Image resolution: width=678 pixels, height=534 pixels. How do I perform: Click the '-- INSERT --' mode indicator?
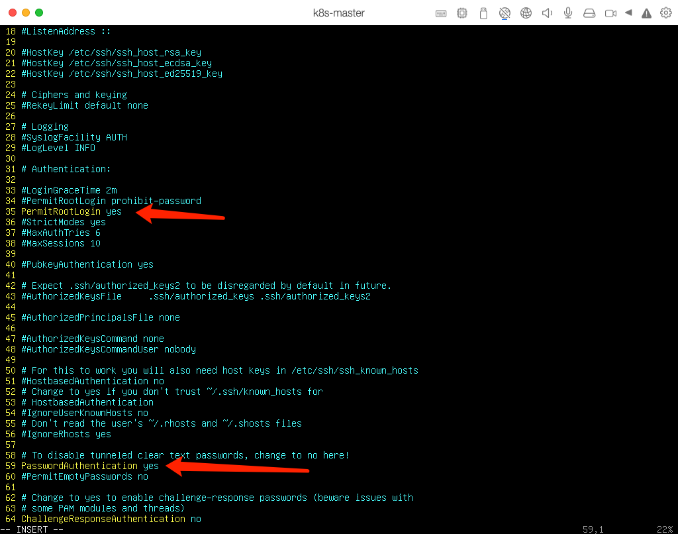(32, 529)
